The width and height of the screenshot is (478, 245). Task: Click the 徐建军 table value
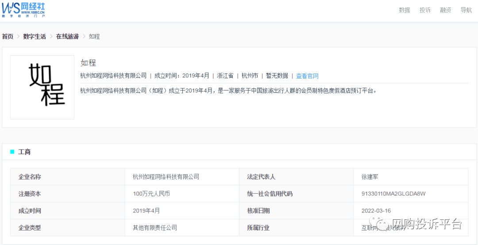[370, 177]
